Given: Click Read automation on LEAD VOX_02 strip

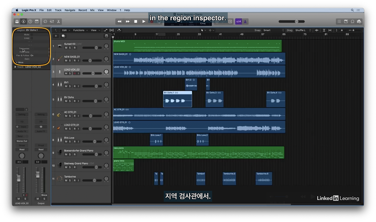Looking at the screenshot, I should coord(22,149).
